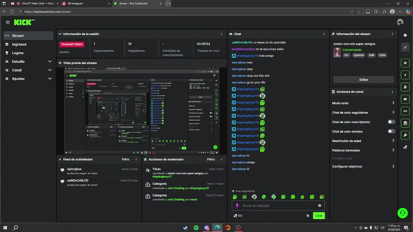This screenshot has height=232, width=413.
Task: Open options menu of Acciones de moderador
Action: click(x=221, y=159)
